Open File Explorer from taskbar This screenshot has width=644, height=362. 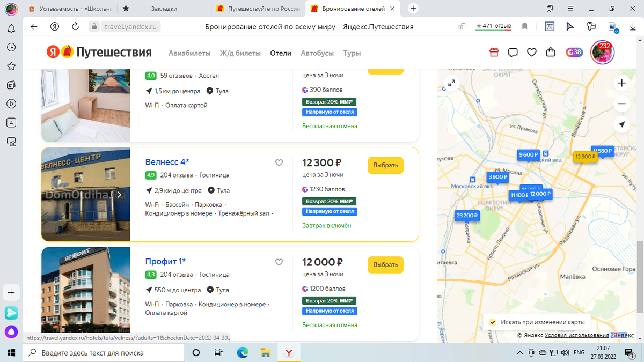[x=266, y=352]
